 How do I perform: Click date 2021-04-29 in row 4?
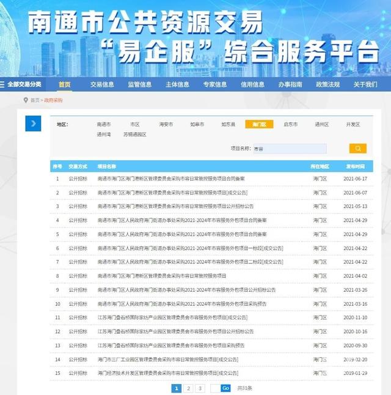[355, 220]
